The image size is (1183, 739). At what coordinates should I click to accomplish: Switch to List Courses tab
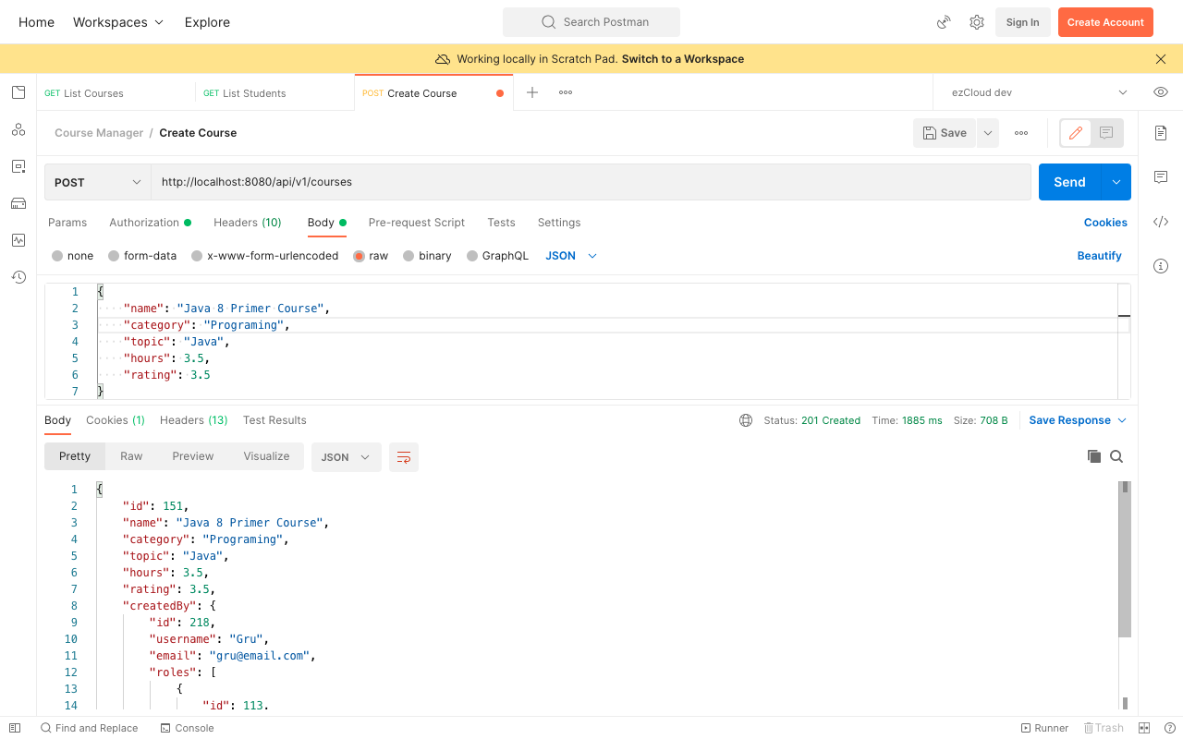tap(116, 92)
